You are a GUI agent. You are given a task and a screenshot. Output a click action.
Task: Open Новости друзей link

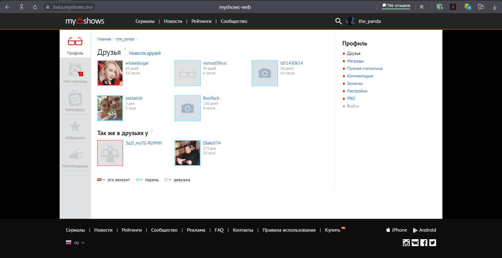click(145, 53)
